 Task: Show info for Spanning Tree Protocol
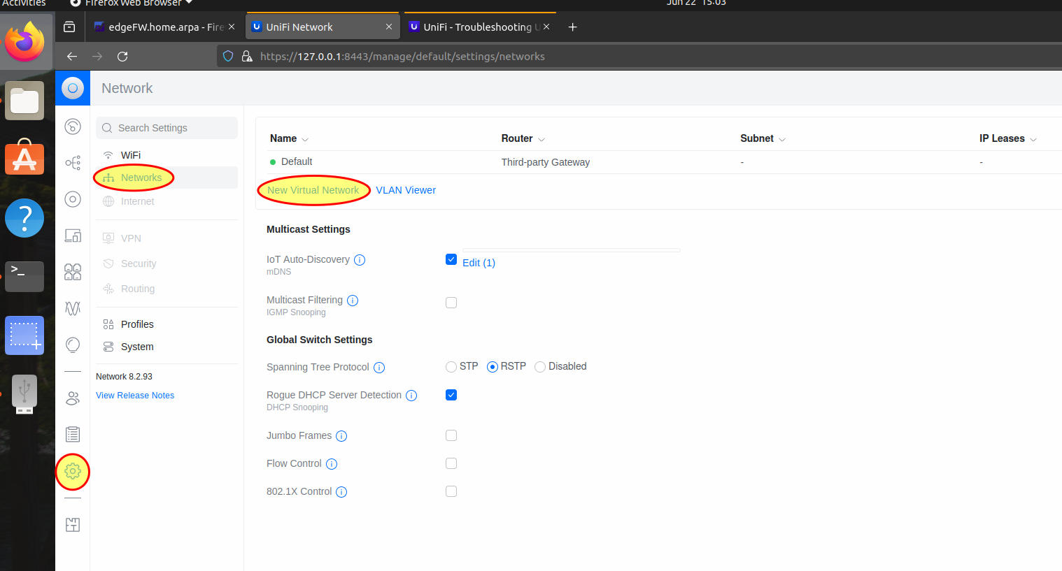[379, 368]
